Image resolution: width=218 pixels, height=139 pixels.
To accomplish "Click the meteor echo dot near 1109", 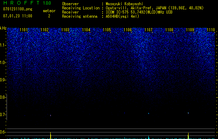I will (188, 113).
